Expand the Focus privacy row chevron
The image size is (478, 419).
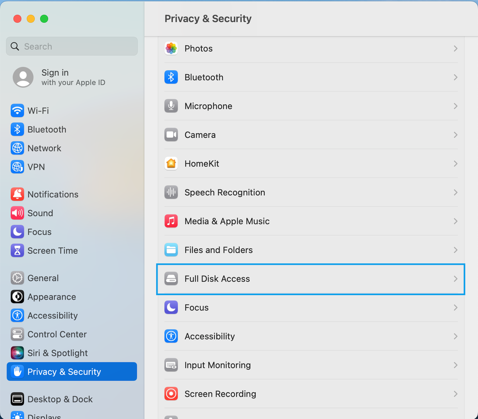tap(455, 307)
